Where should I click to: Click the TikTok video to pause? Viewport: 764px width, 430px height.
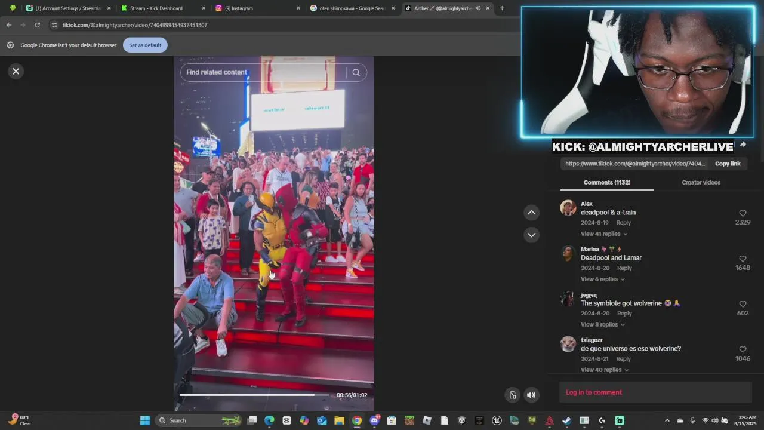coord(273,233)
